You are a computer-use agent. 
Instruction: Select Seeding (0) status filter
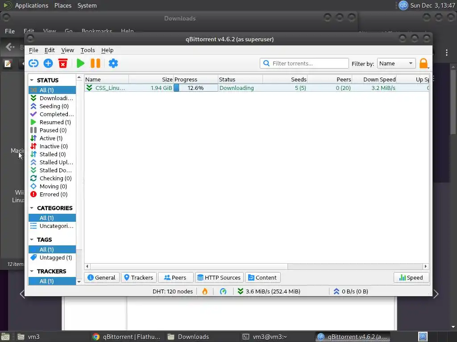tap(52, 106)
